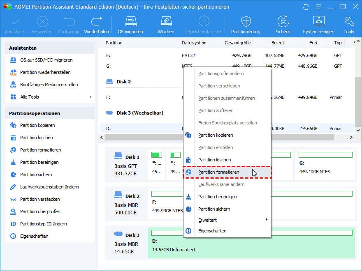Click the refresh icon in title bar
This screenshot has width=362, height=271.
point(306,7)
